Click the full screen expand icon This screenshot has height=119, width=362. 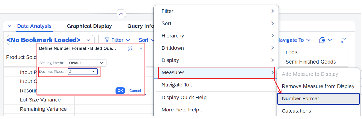click(x=344, y=40)
